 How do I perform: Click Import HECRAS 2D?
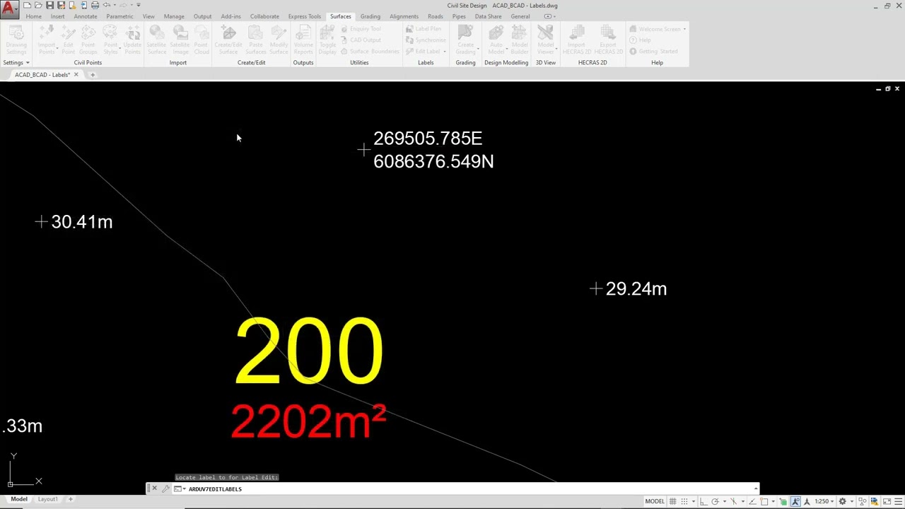(577, 40)
